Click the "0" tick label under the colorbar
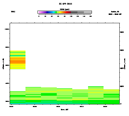Viewport: 129px width, 116px height. pyautogui.click(x=39, y=16)
